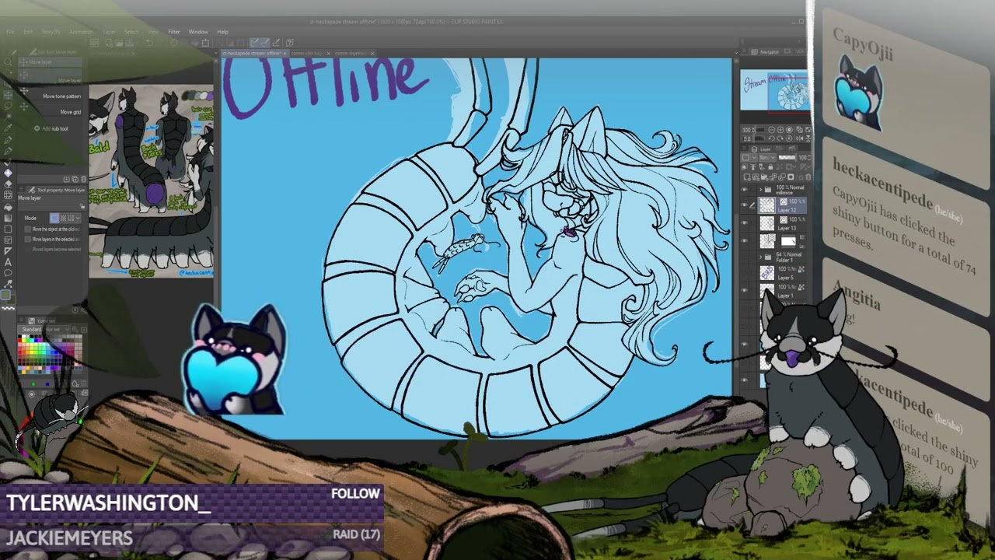This screenshot has height=560, width=995.
Task: Toggle visibility of Layer 1
Action: [x=744, y=289]
